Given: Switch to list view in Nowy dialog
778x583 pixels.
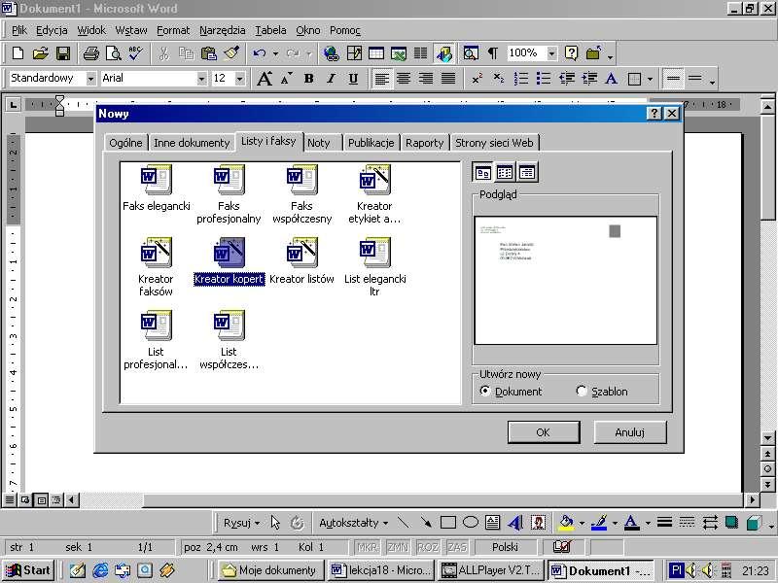Looking at the screenshot, I should point(505,173).
